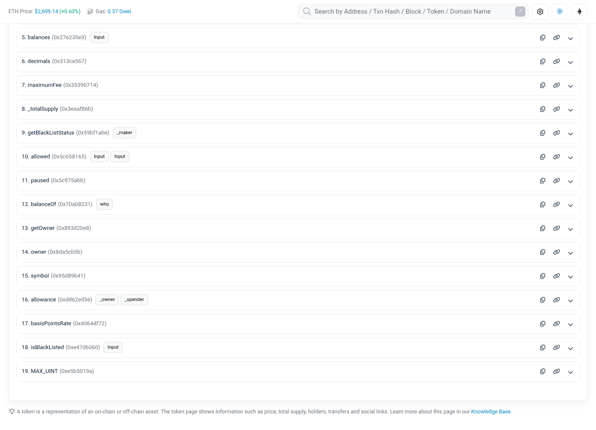Click the _maker parameter tag
Viewport: 596px width, 430px height.
[x=125, y=133]
